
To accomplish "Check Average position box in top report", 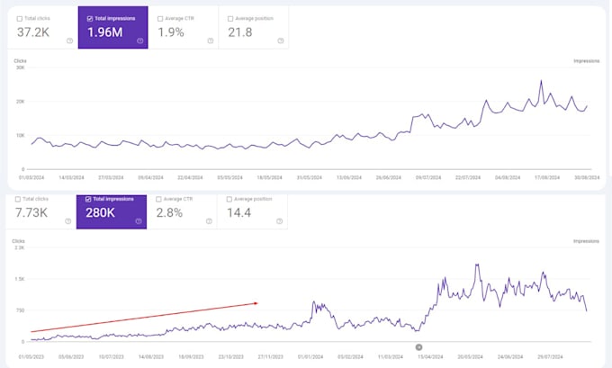I will tap(230, 18).
